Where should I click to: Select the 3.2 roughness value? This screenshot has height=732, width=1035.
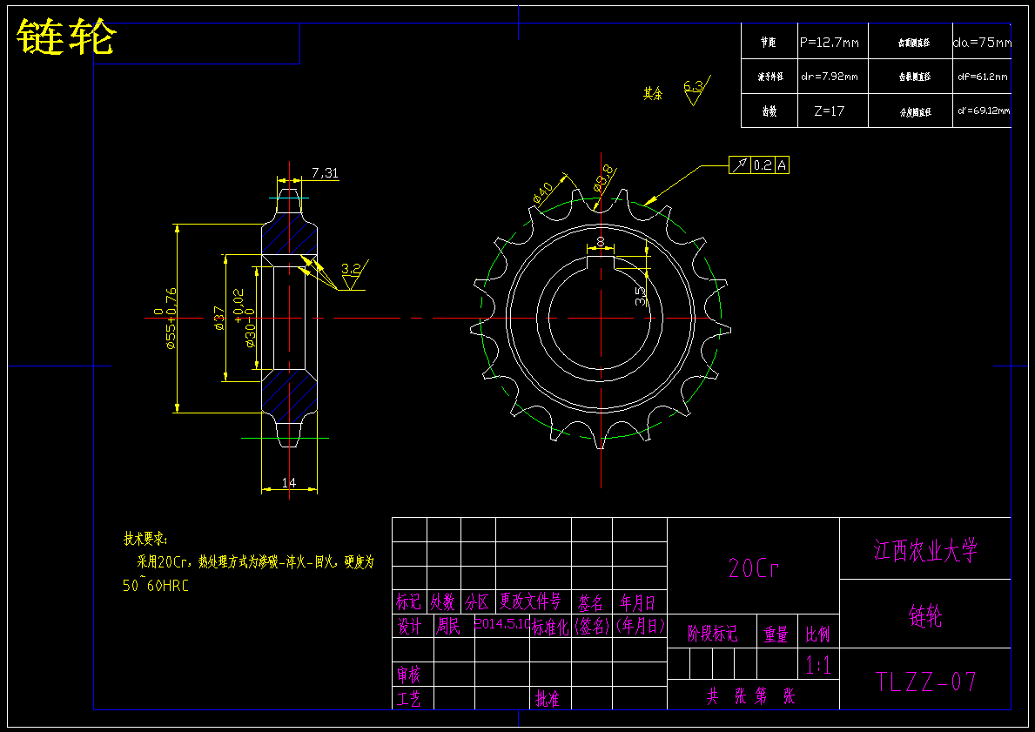point(351,269)
